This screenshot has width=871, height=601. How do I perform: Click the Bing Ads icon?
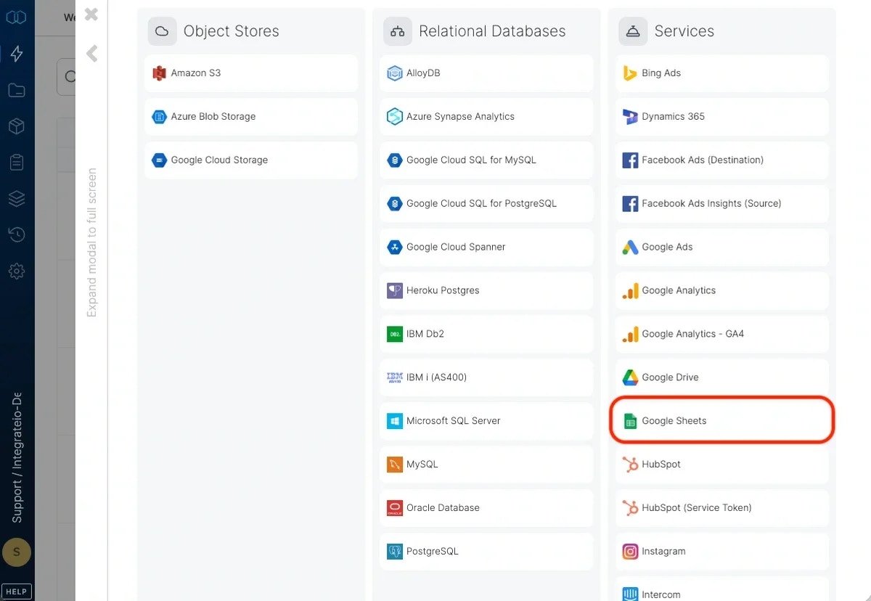click(630, 73)
